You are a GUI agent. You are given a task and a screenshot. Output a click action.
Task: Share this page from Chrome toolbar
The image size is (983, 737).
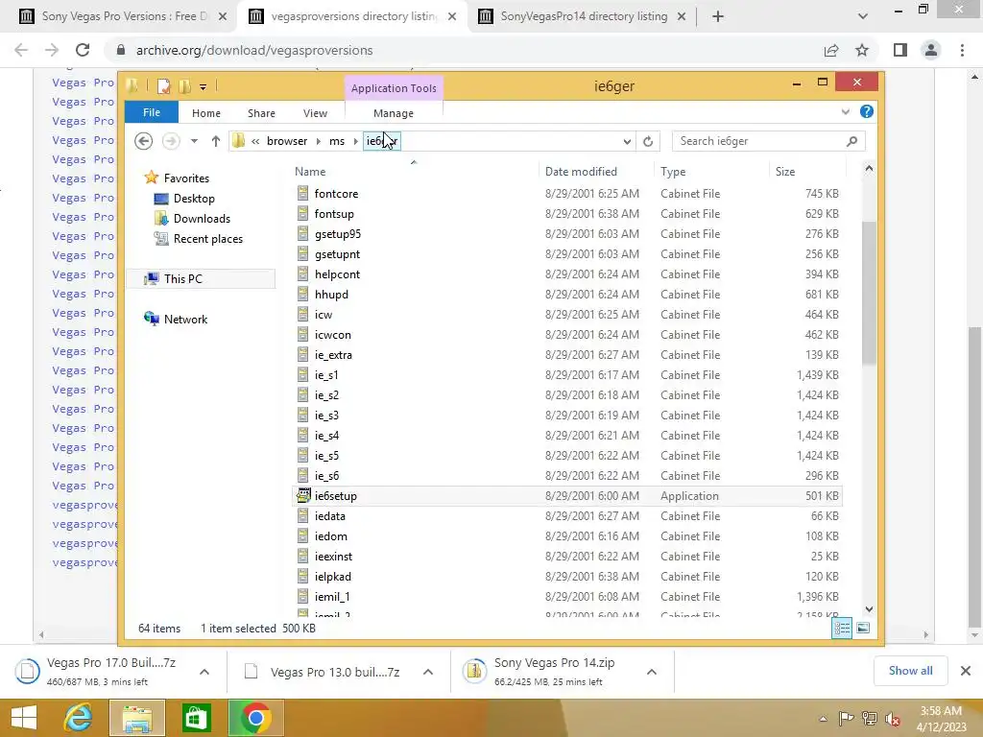(831, 50)
